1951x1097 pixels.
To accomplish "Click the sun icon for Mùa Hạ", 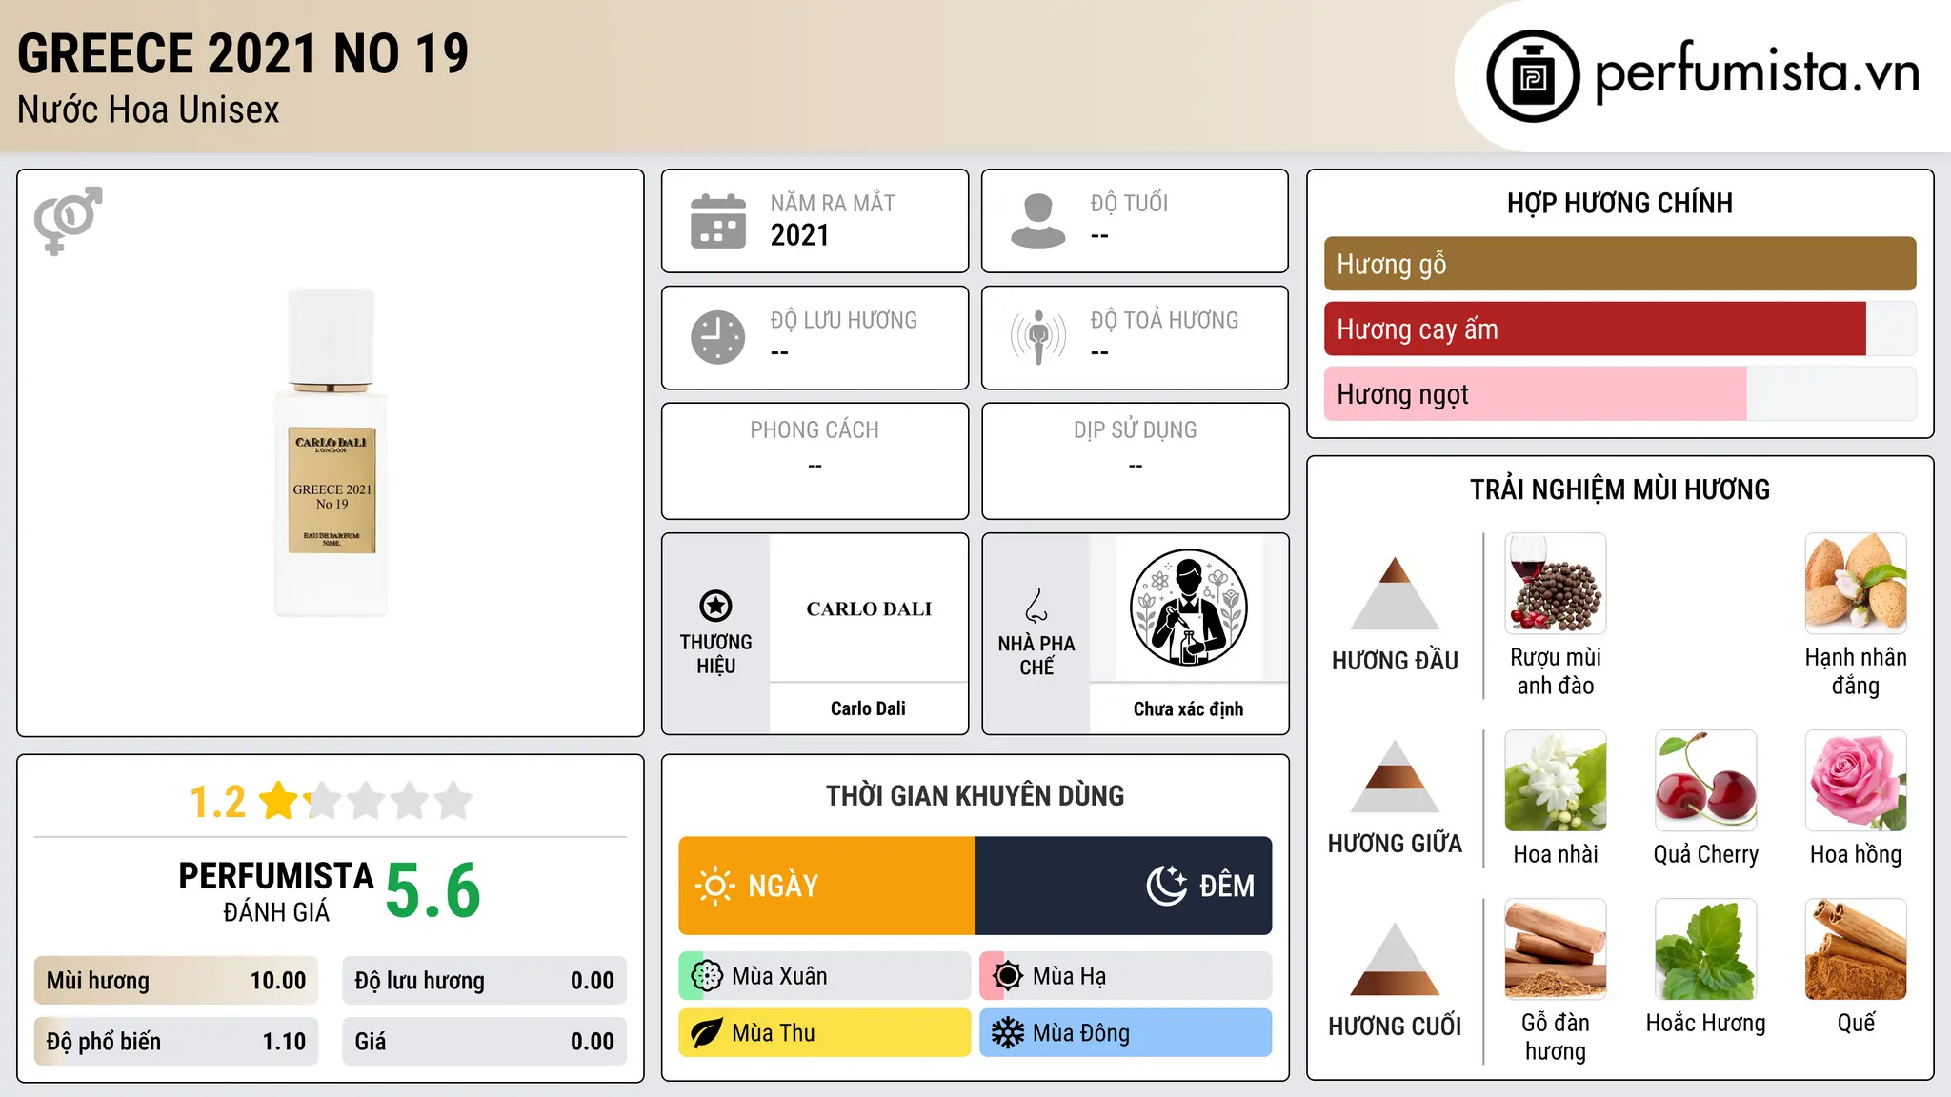I will point(1008,976).
